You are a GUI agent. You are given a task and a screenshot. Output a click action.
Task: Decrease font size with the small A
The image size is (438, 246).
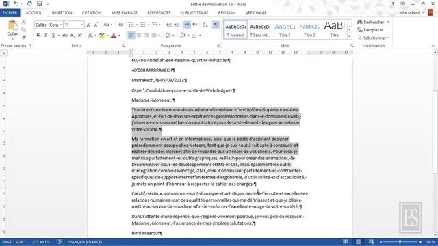point(96,25)
